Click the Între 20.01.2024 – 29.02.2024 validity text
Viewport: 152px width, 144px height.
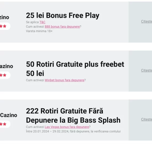tap(73, 131)
